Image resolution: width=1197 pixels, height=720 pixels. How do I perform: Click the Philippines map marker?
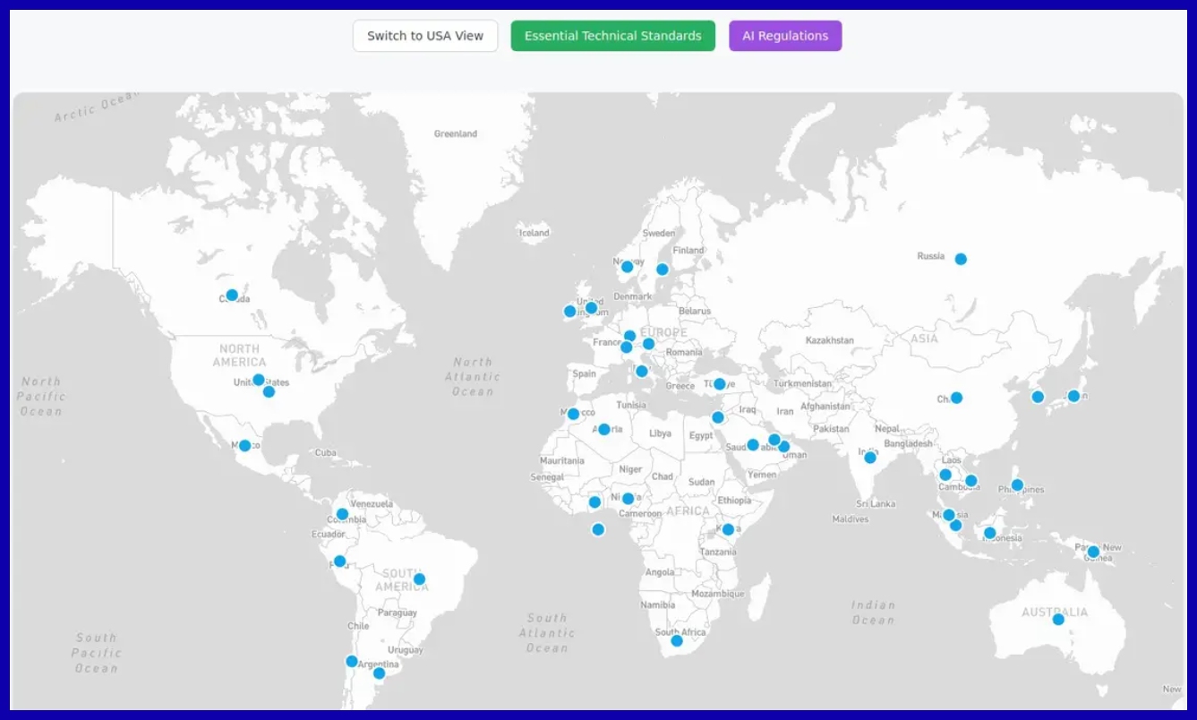[x=1017, y=485]
